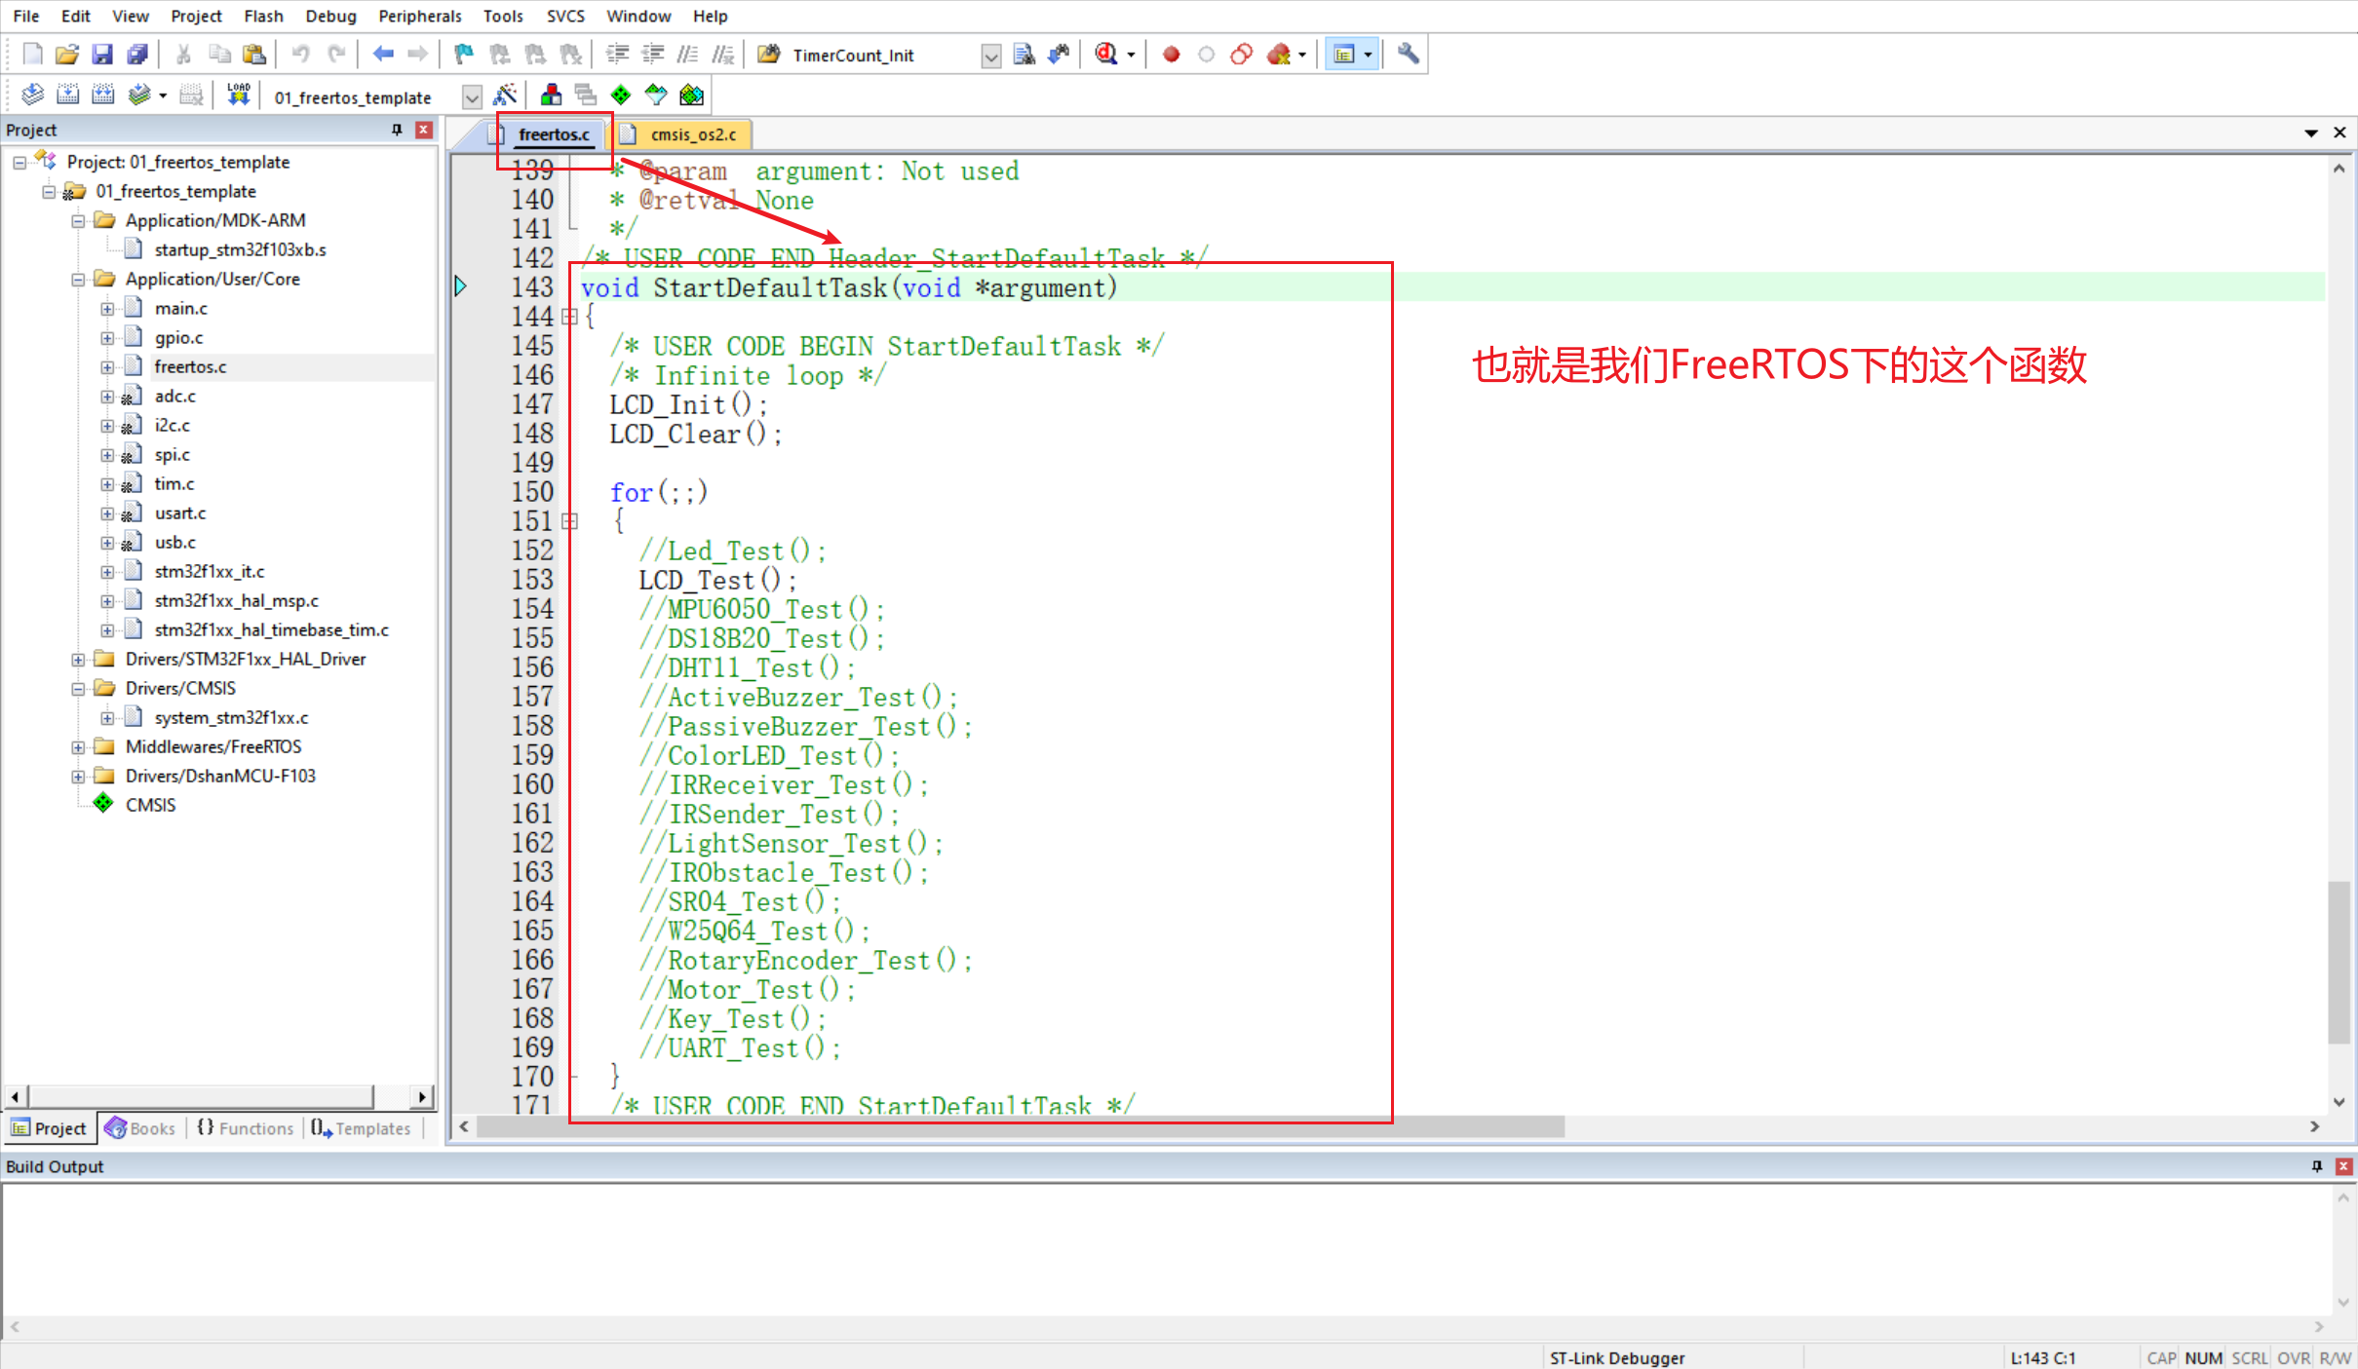Open the target selection dropdown showing 01_freertos_template
The image size is (2358, 1369).
(x=471, y=96)
